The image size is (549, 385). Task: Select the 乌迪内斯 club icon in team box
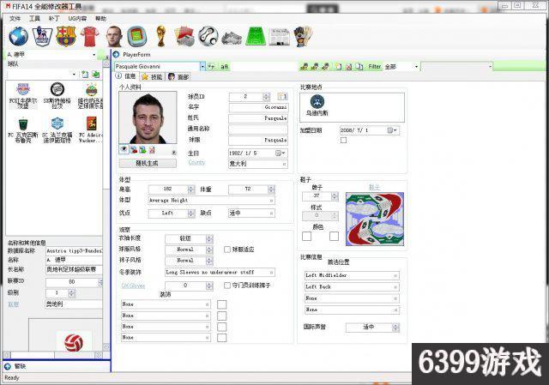[x=317, y=102]
